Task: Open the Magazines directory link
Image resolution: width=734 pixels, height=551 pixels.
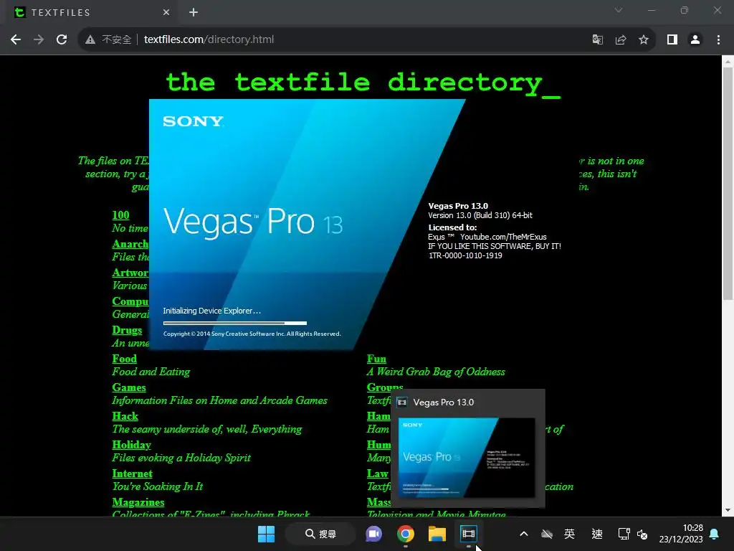Action: pyautogui.click(x=138, y=502)
